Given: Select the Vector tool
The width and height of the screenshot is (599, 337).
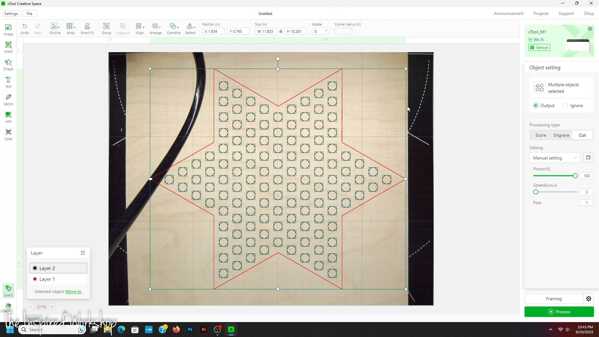Looking at the screenshot, I should [8, 99].
